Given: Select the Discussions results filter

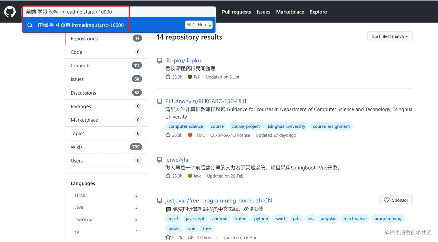Looking at the screenshot, I should (106, 93).
